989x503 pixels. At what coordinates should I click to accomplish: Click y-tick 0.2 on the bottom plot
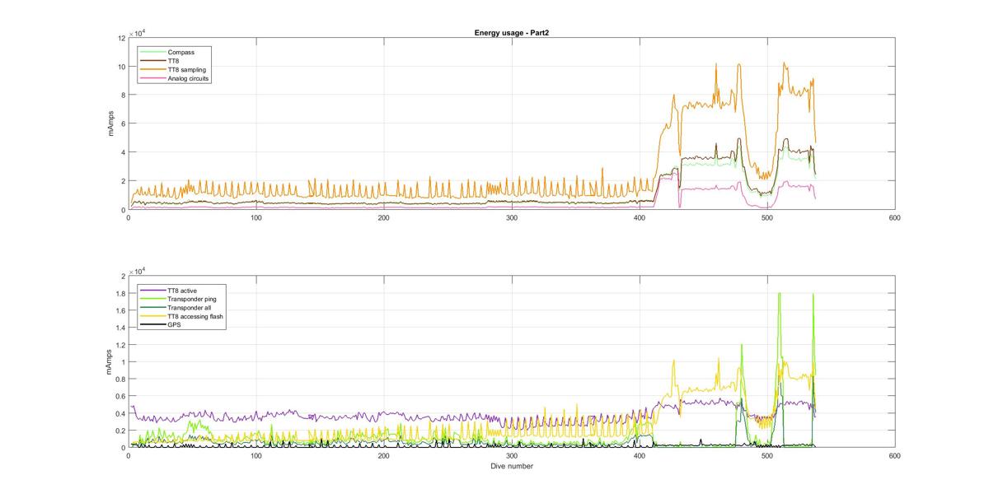click(120, 431)
